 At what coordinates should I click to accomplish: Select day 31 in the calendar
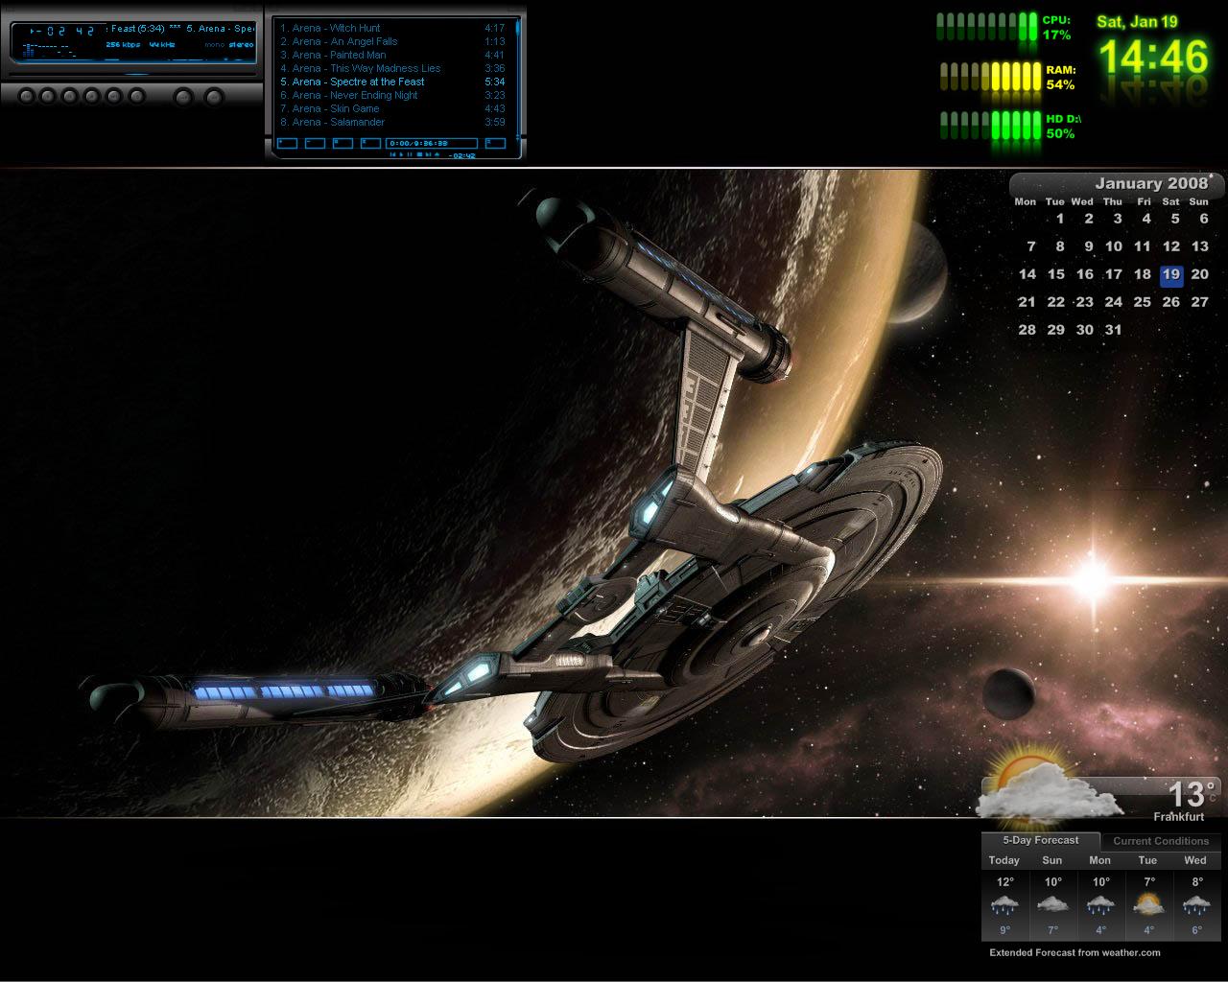pyautogui.click(x=1113, y=330)
